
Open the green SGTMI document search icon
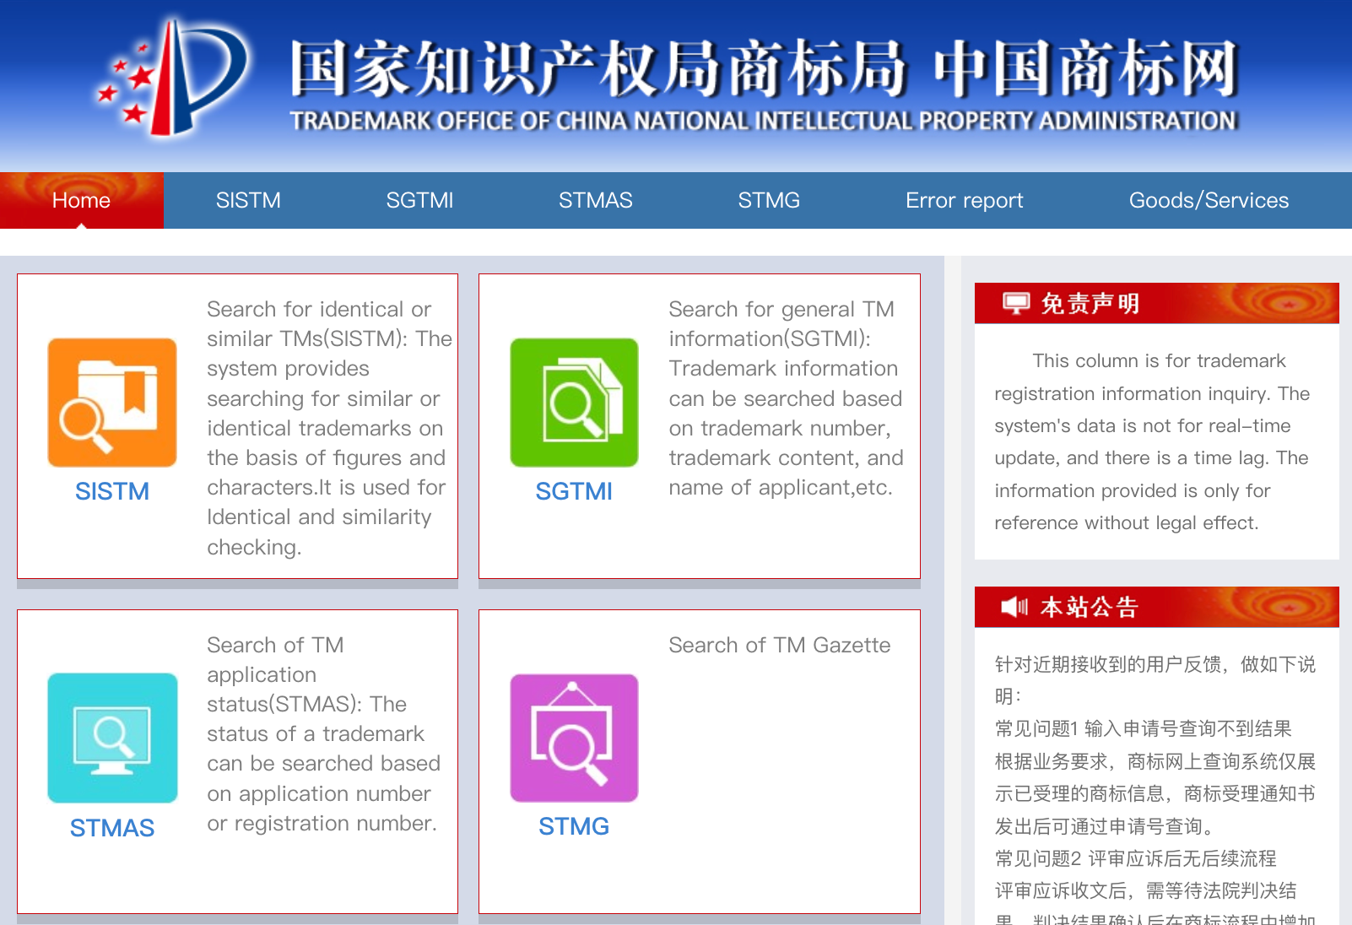[574, 403]
